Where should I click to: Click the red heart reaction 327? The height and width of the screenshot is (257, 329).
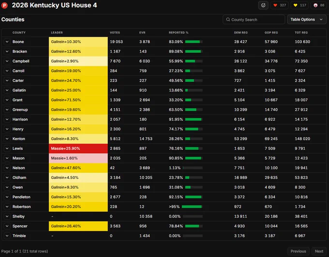(280, 5)
